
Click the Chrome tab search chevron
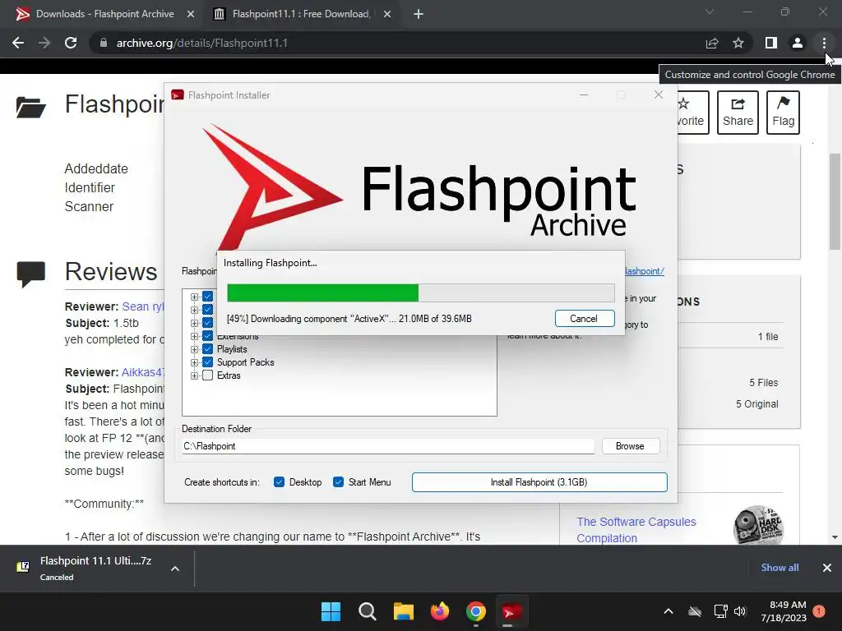click(710, 12)
